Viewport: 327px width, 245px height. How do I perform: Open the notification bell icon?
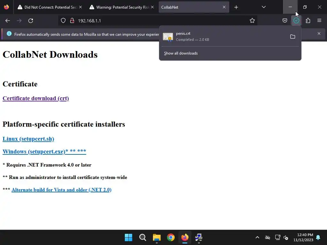point(318,237)
